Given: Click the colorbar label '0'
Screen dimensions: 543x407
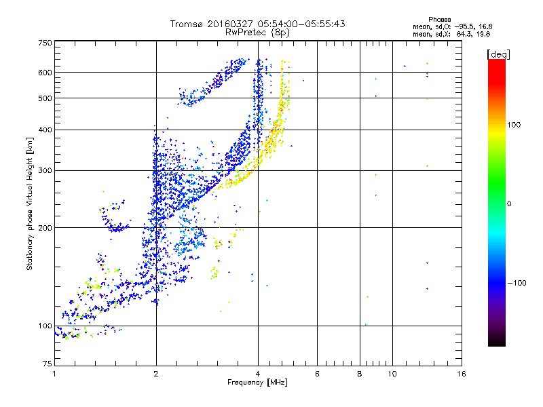Looking at the screenshot, I should (x=509, y=204).
